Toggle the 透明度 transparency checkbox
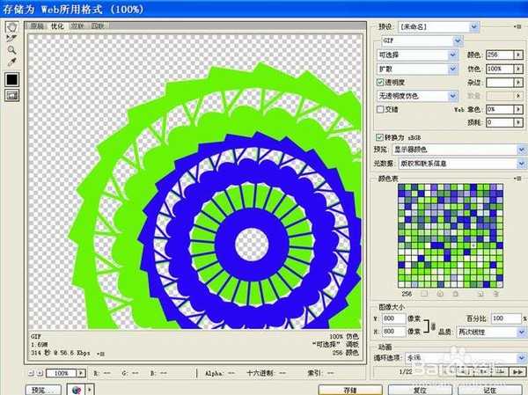The height and width of the screenshot is (395, 528). [x=380, y=82]
